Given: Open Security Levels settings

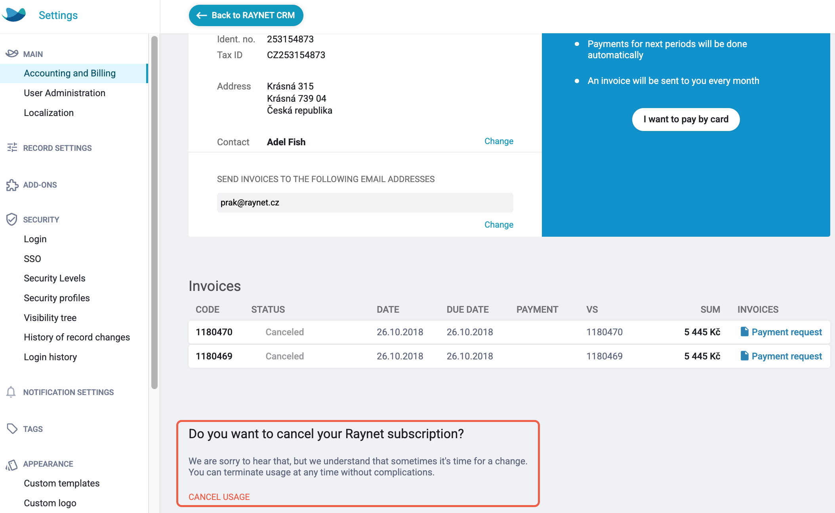Looking at the screenshot, I should [x=55, y=278].
